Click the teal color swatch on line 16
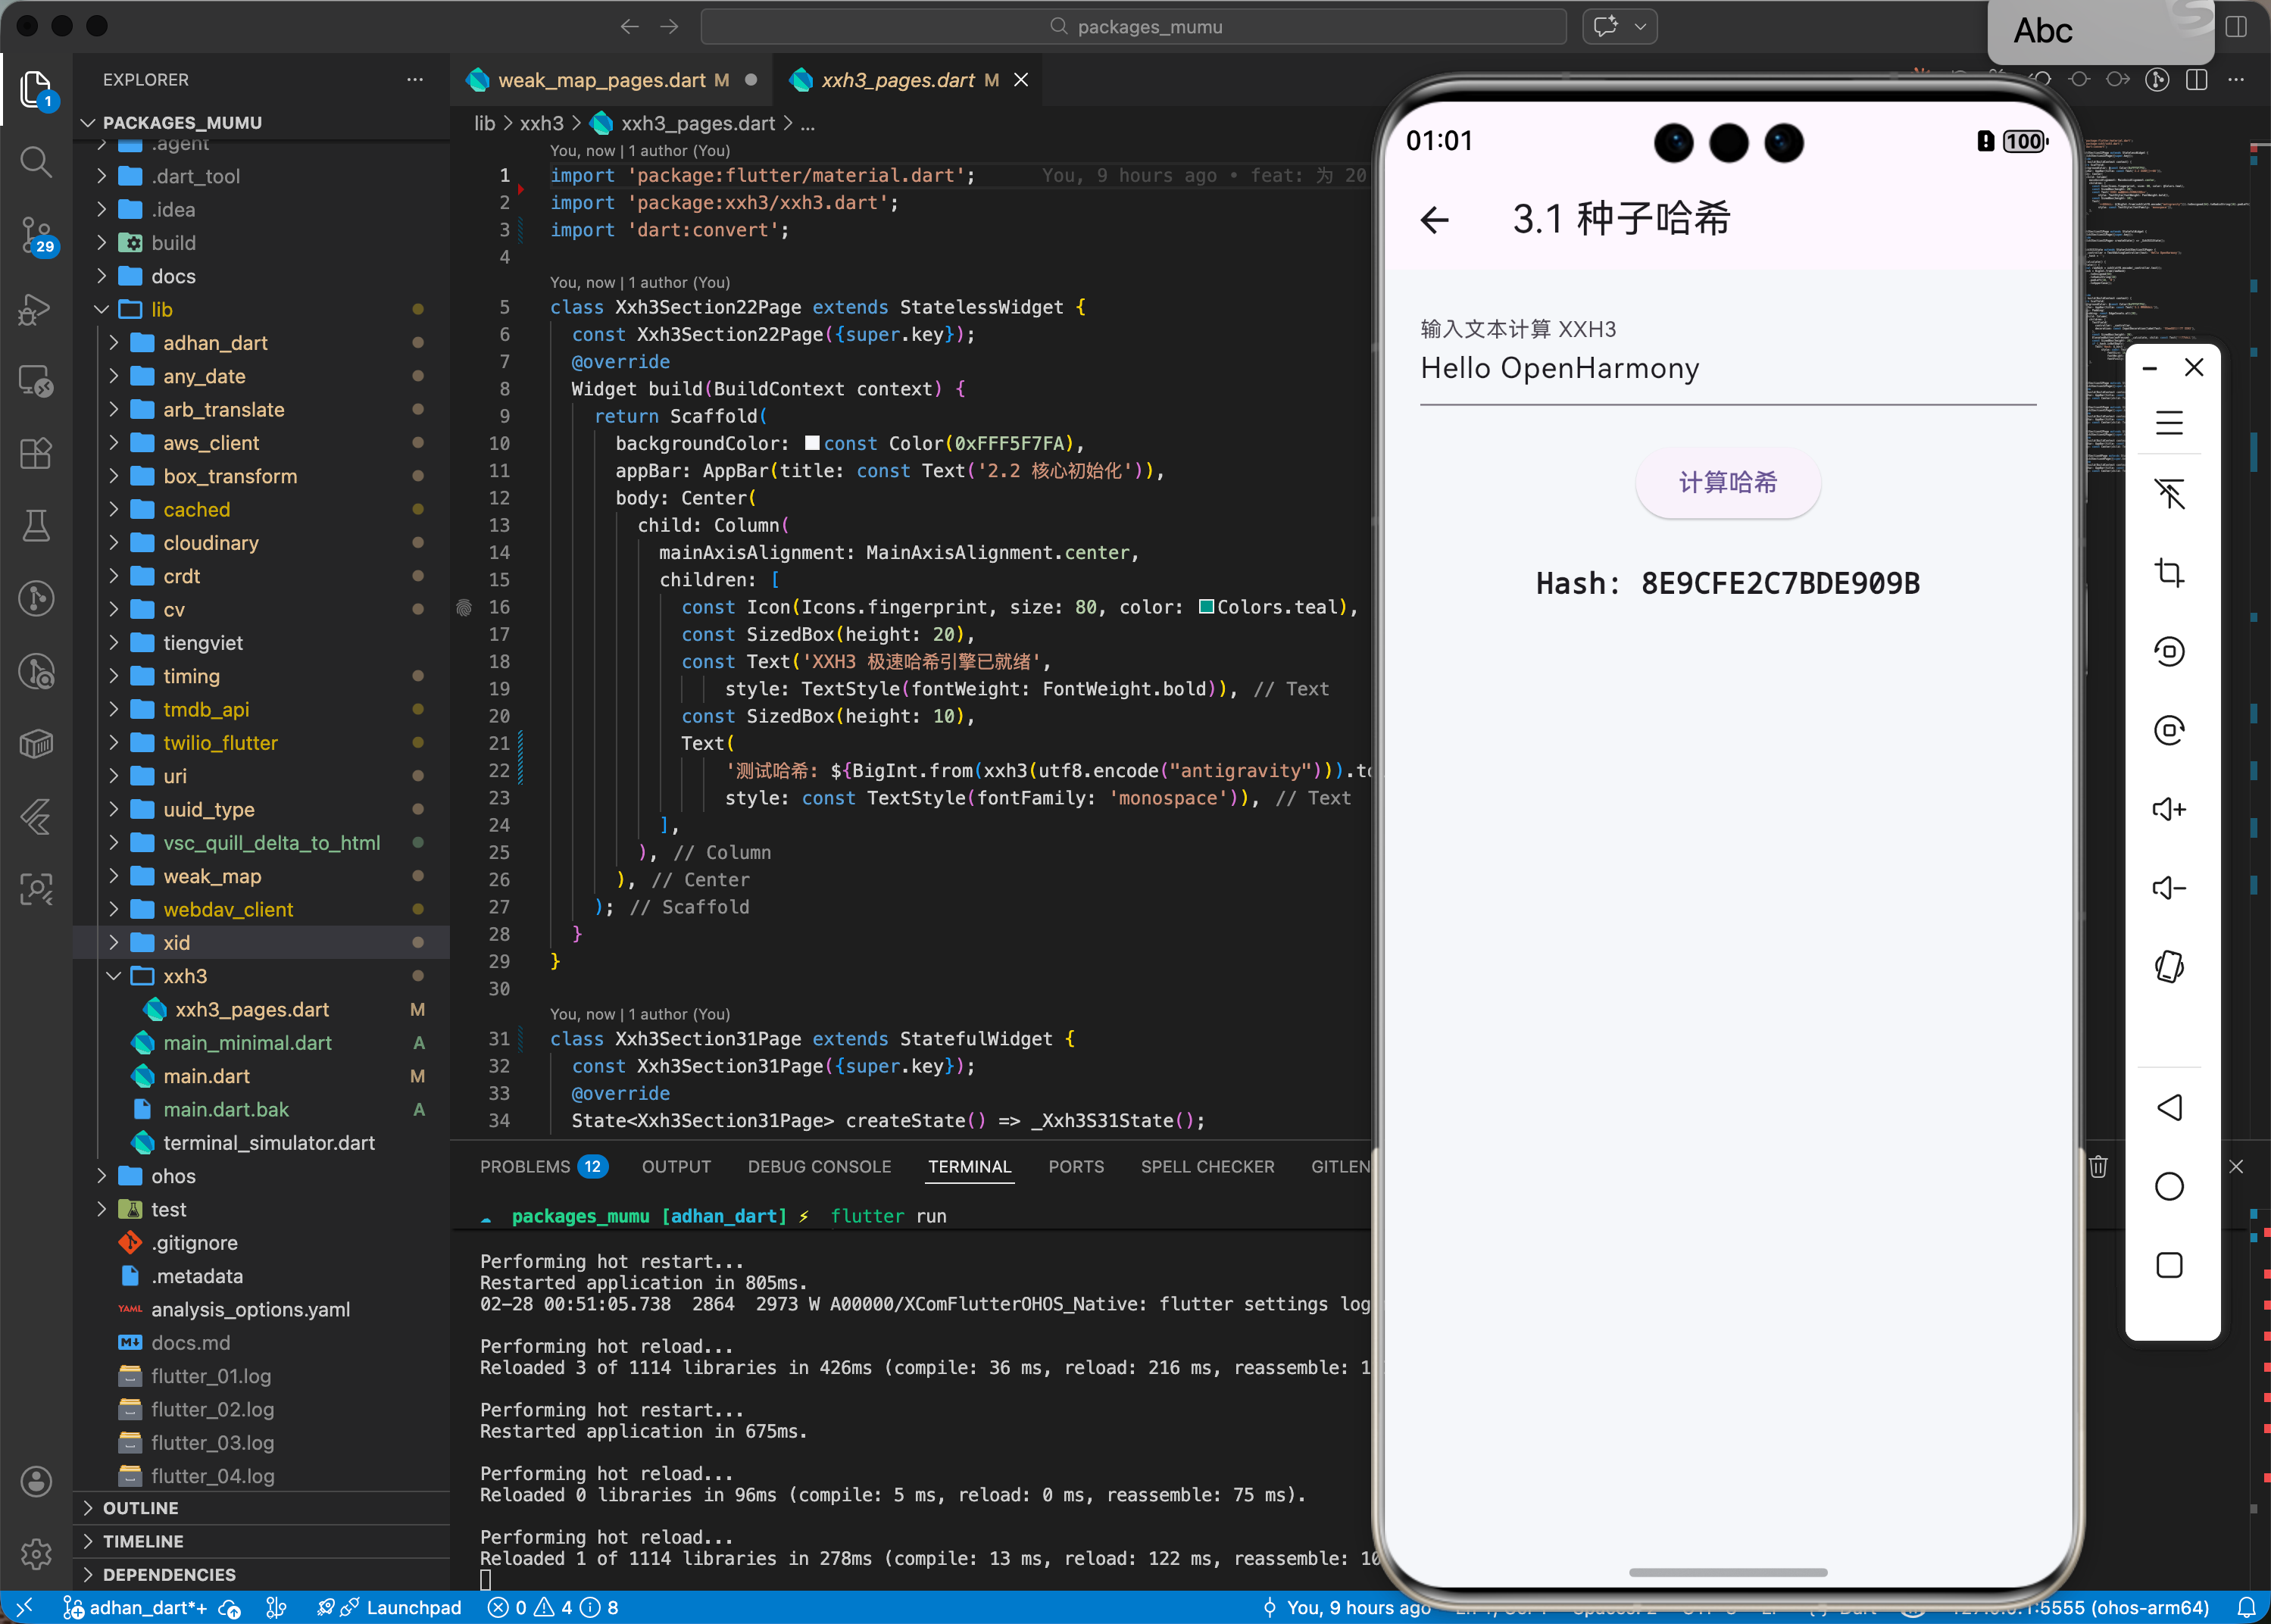The width and height of the screenshot is (2271, 1624). [x=1206, y=607]
